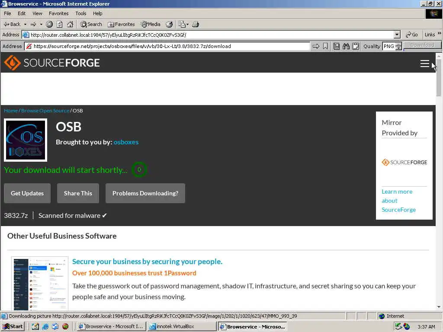Viewport: 443px width, 332px height.
Task: Click the Browservice sourceforge address field
Action: tap(167, 46)
